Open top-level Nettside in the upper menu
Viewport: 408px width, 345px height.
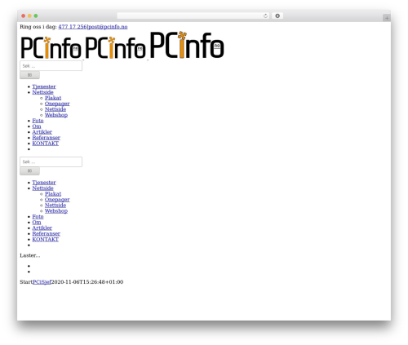click(x=42, y=92)
